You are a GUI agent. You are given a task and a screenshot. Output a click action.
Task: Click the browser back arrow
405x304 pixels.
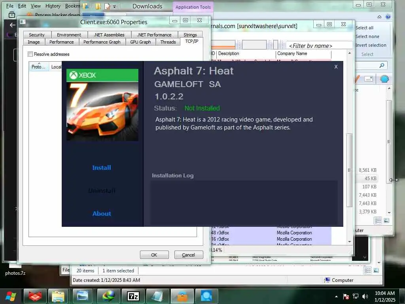point(12,25)
